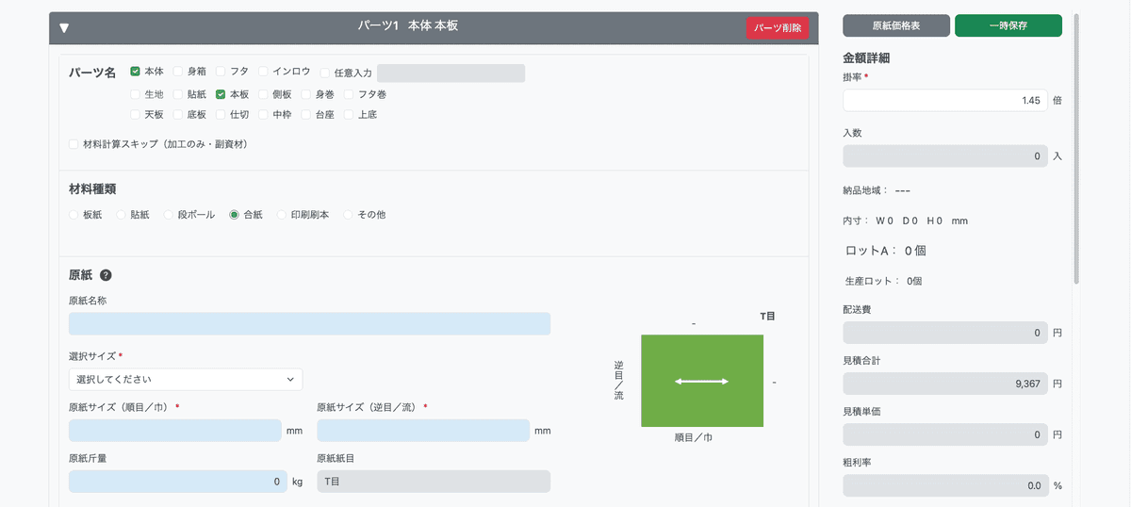Uncheck the 本体 checkbox
This screenshot has height=507, width=1131.
tap(136, 71)
